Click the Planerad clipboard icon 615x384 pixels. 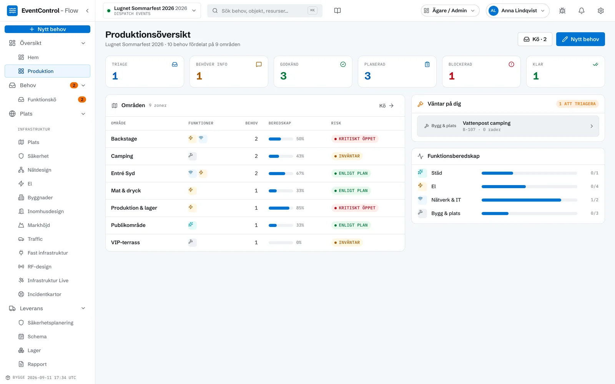point(427,65)
